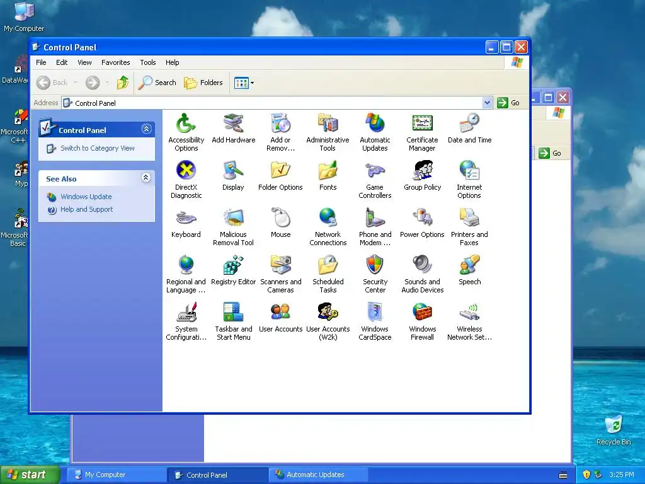Select Sounds and Audio Devices icon
645x484 pixels.
(422, 265)
